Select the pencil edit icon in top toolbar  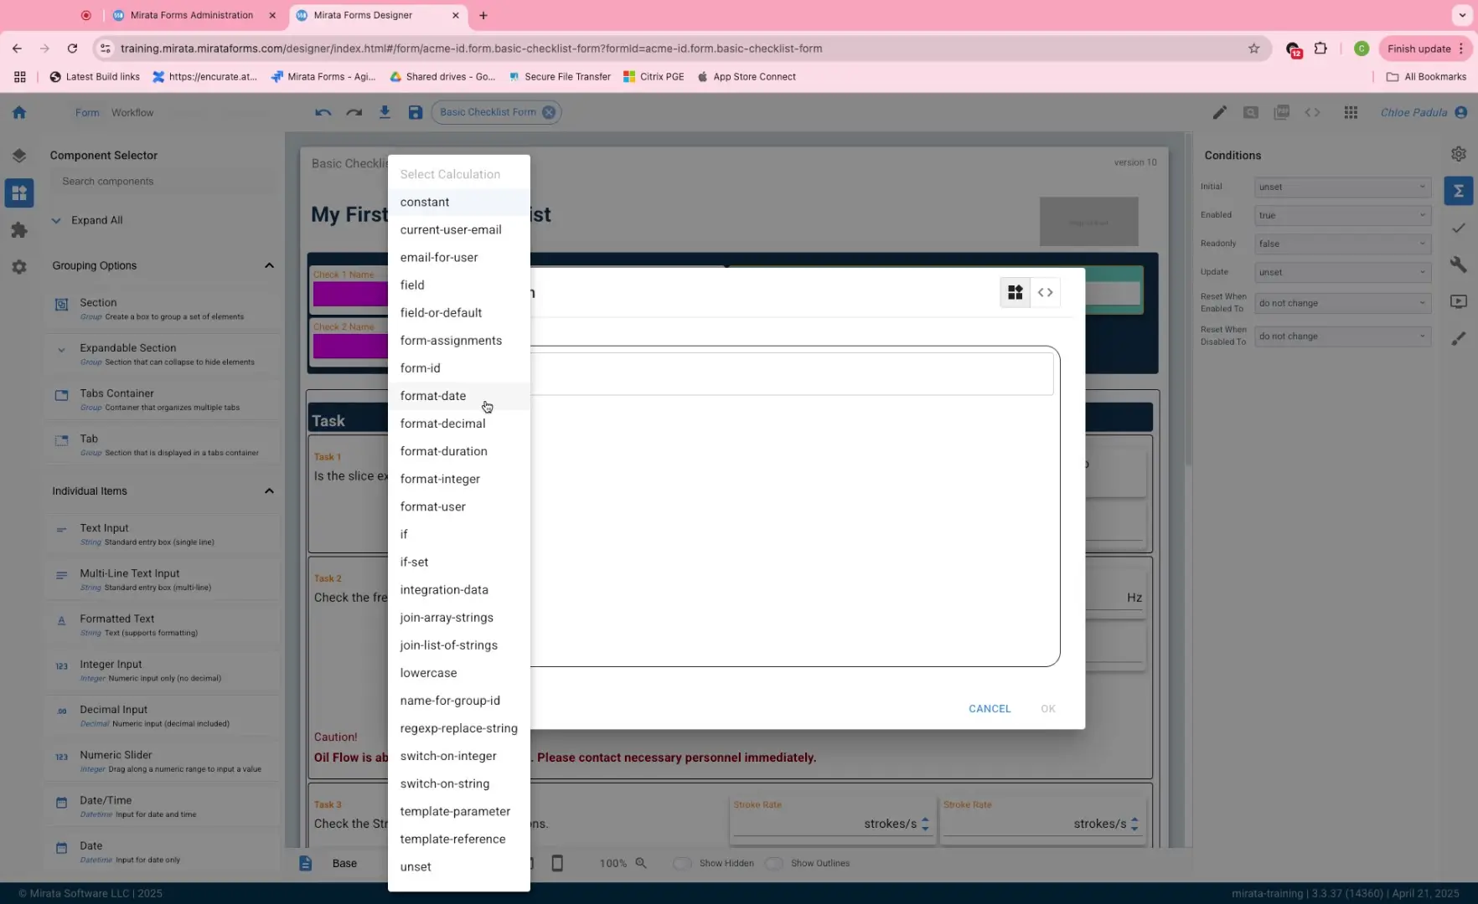(1220, 111)
